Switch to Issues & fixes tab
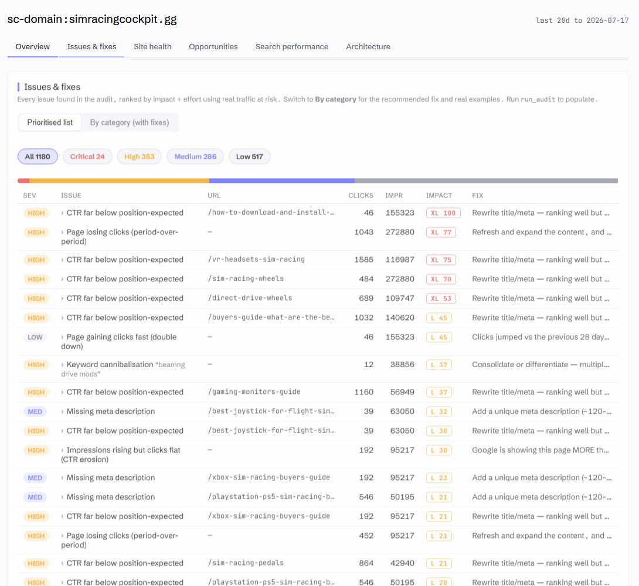 [91, 46]
